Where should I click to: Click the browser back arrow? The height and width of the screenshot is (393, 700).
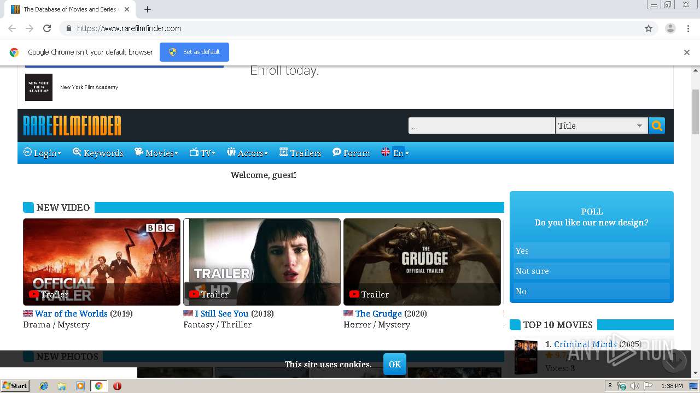[x=12, y=28]
